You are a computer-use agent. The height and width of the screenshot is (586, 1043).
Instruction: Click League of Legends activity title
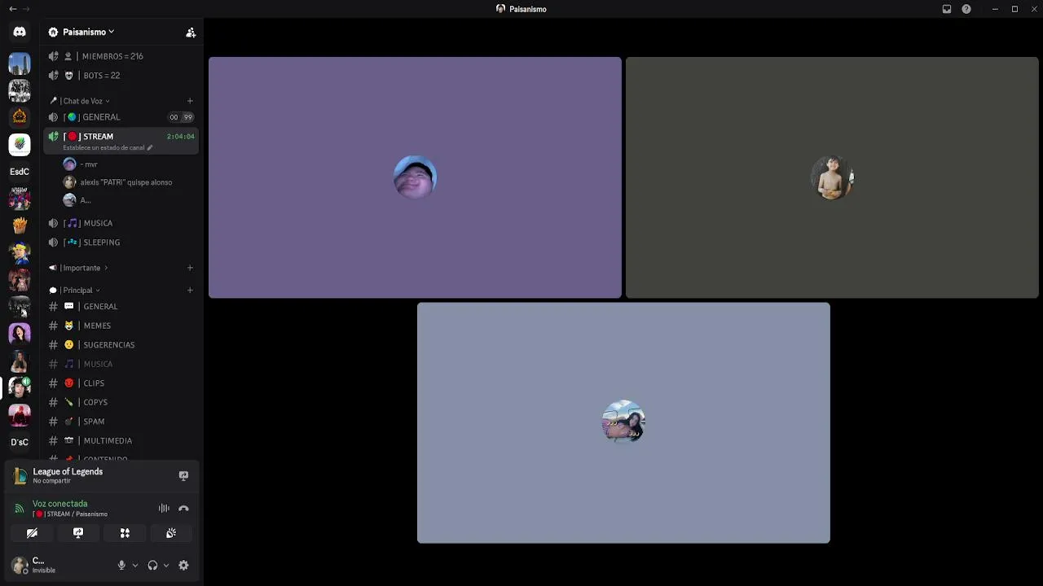pos(68,472)
